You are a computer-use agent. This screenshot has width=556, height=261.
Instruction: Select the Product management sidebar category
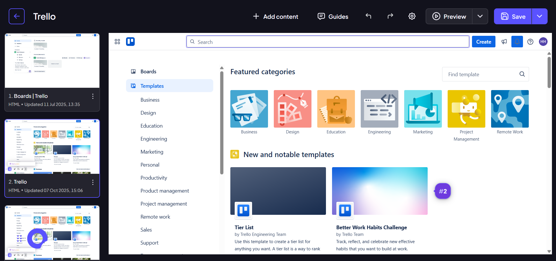(x=165, y=191)
